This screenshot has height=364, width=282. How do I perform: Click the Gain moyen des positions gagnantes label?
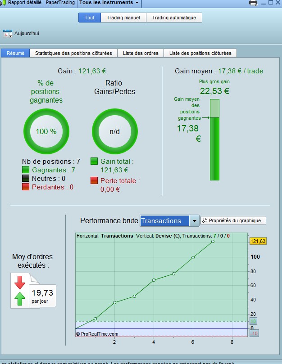(x=188, y=108)
